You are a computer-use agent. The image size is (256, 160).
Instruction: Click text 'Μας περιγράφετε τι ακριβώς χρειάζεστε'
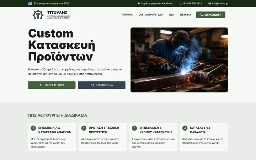(48, 141)
